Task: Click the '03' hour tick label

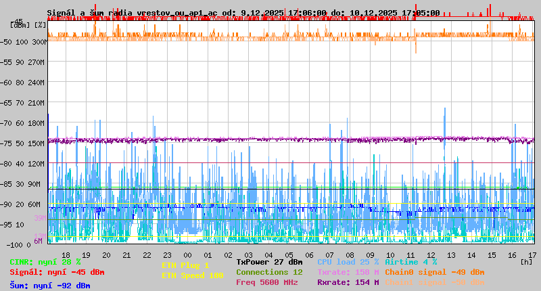Action: (248, 255)
